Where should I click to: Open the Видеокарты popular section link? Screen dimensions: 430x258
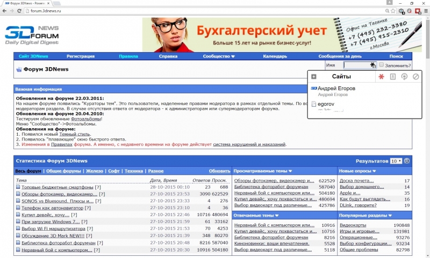point(353,225)
